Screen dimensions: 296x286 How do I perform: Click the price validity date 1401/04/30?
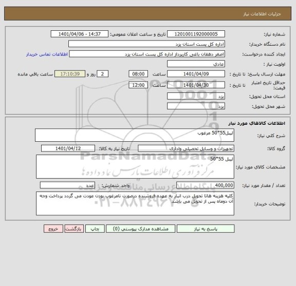click(196, 85)
